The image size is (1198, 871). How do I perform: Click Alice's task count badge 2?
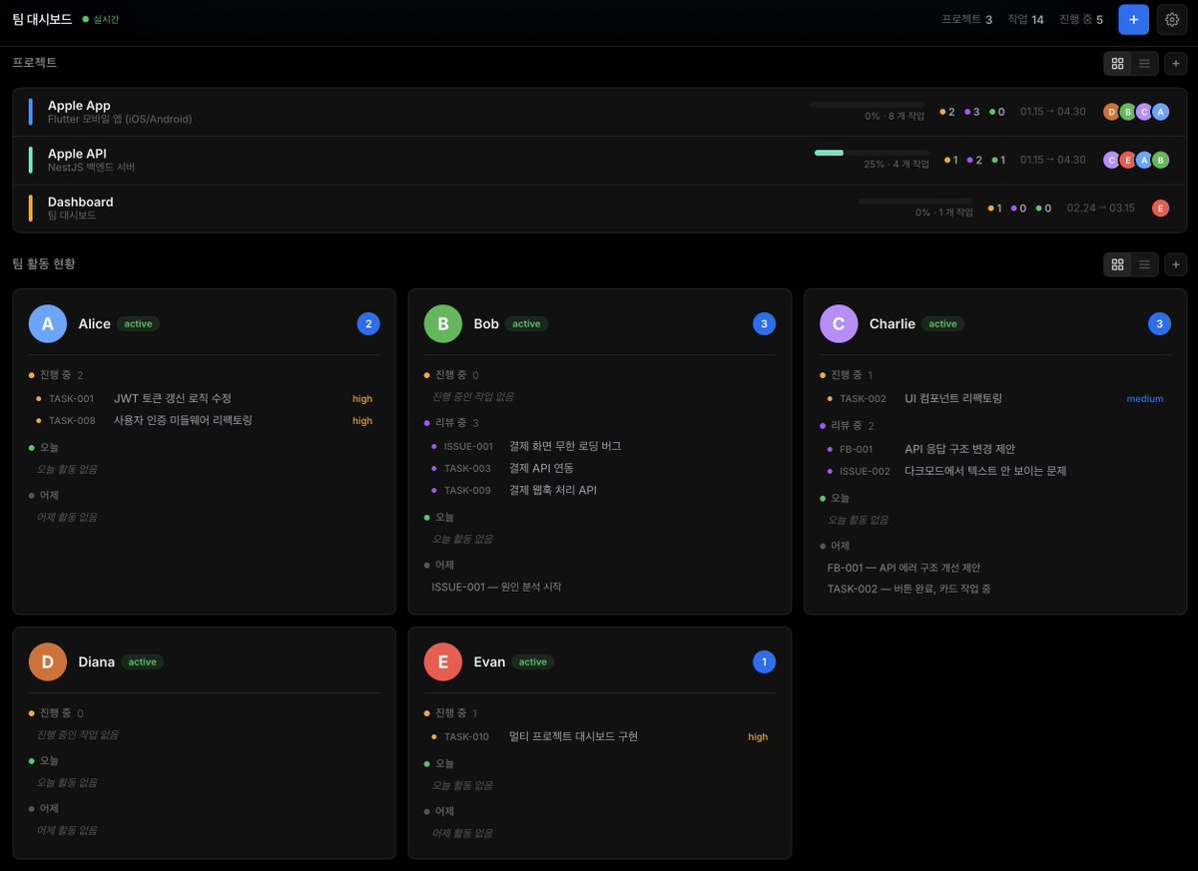[368, 324]
